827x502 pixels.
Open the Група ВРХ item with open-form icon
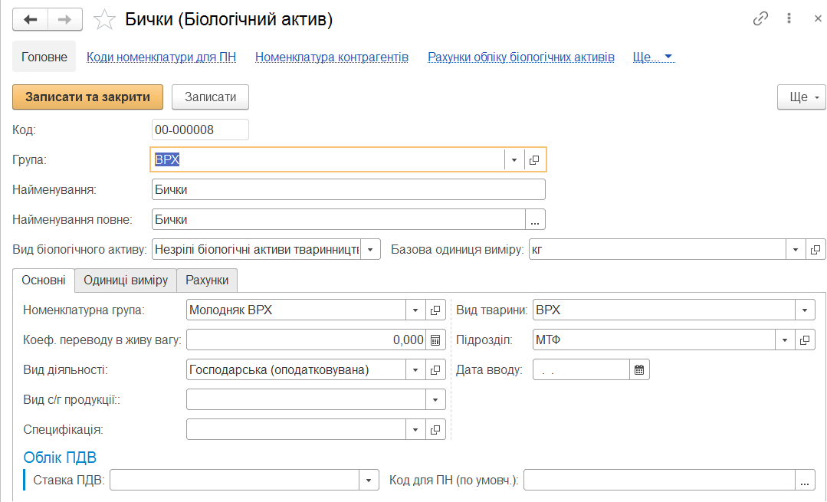pos(534,159)
